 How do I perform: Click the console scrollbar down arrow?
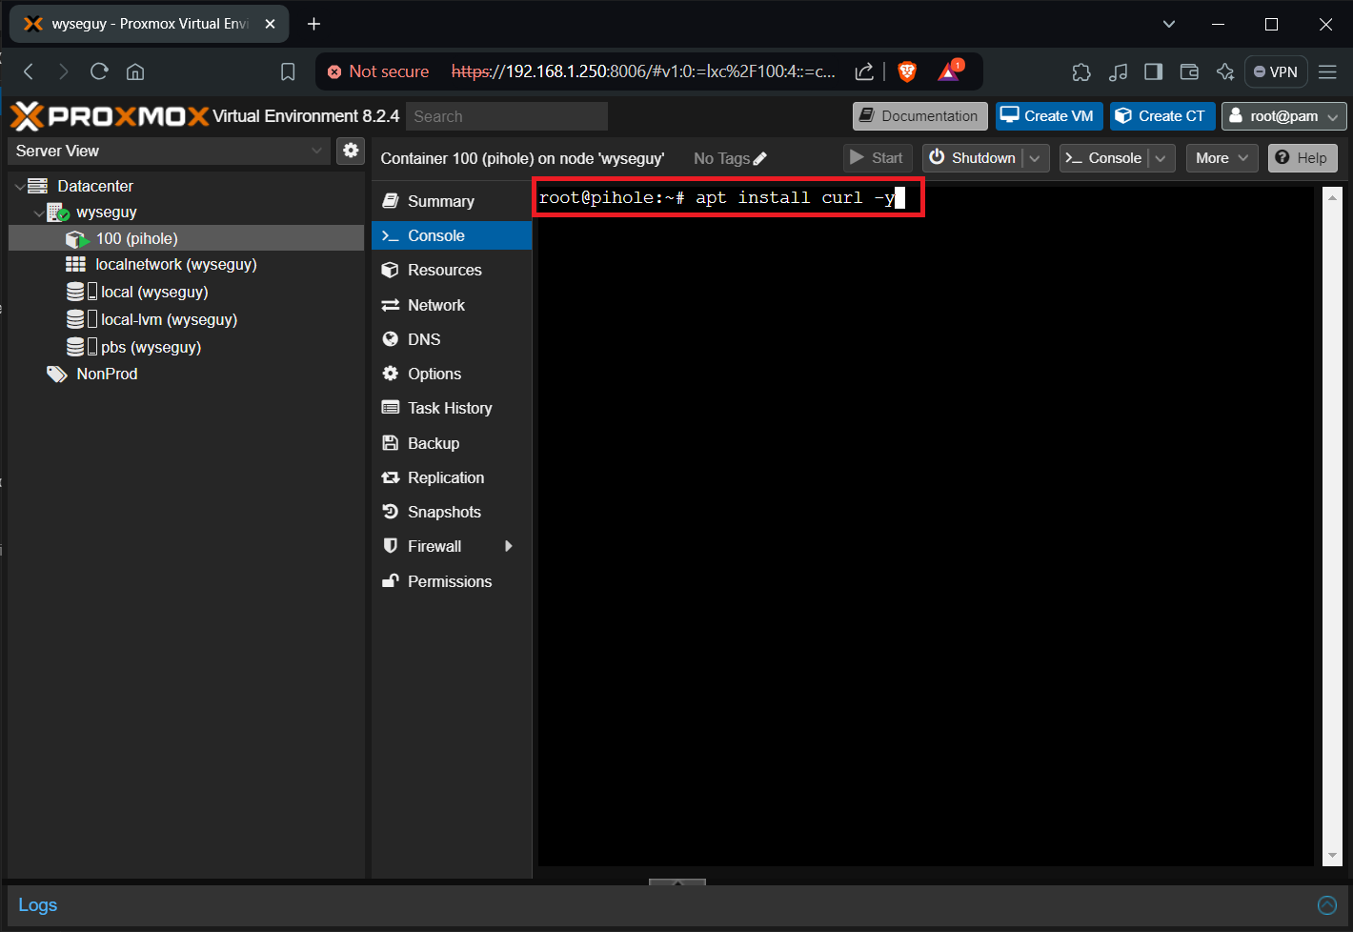[1333, 856]
